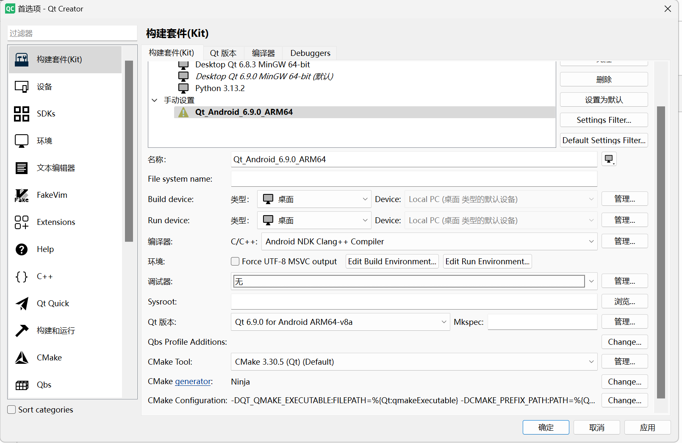Follow the CMake generator link
This screenshot has width=682, height=443.
click(193, 382)
